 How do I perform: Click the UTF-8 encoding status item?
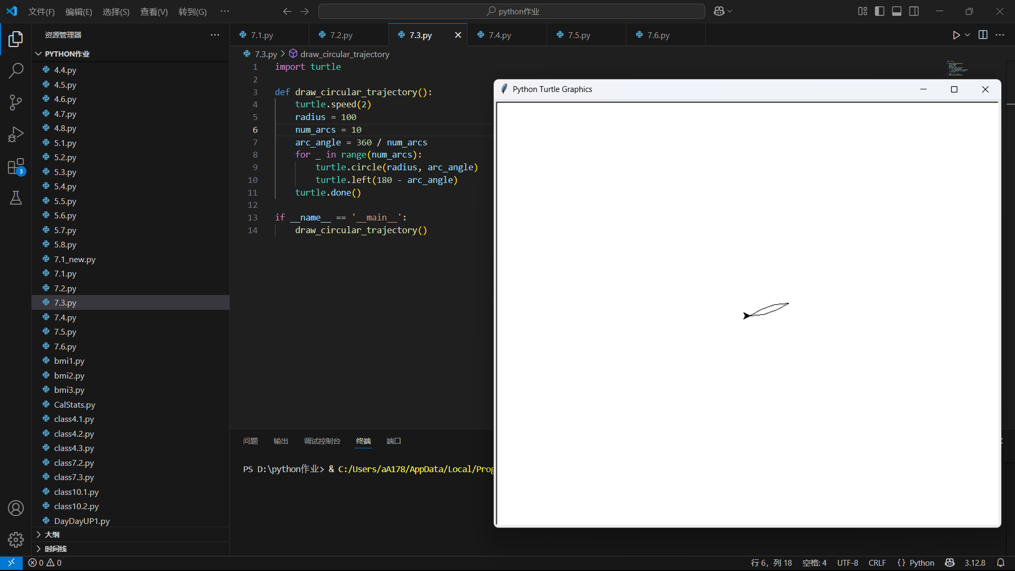pos(847,563)
